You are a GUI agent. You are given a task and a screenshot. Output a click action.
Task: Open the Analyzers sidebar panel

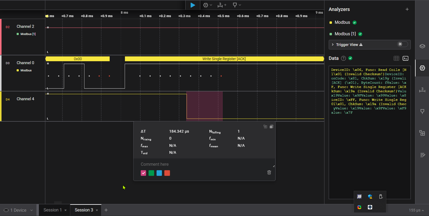[x=422, y=68]
